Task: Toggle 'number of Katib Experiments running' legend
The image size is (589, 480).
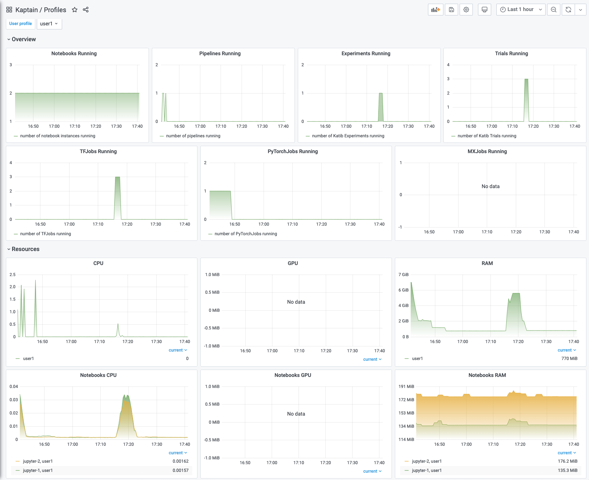Action: click(348, 136)
